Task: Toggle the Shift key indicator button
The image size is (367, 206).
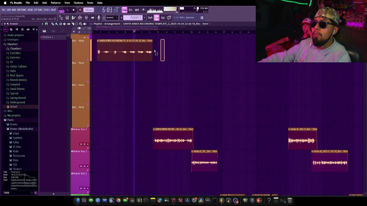Action: [x=150, y=18]
